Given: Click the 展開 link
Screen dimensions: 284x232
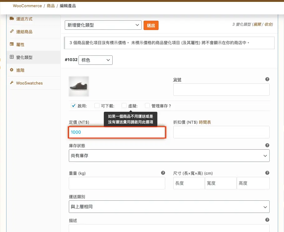Looking at the screenshot, I should [x=257, y=24].
